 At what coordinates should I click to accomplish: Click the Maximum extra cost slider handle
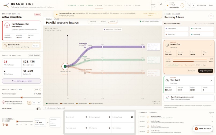coord(22,97)
